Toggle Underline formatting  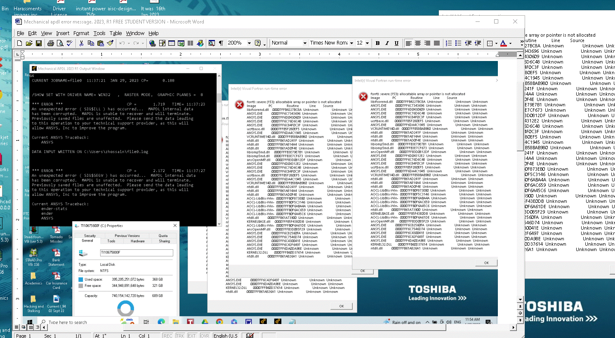396,43
